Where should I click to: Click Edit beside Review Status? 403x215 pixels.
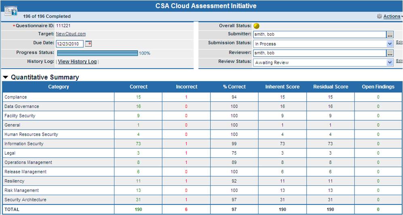pos(399,61)
